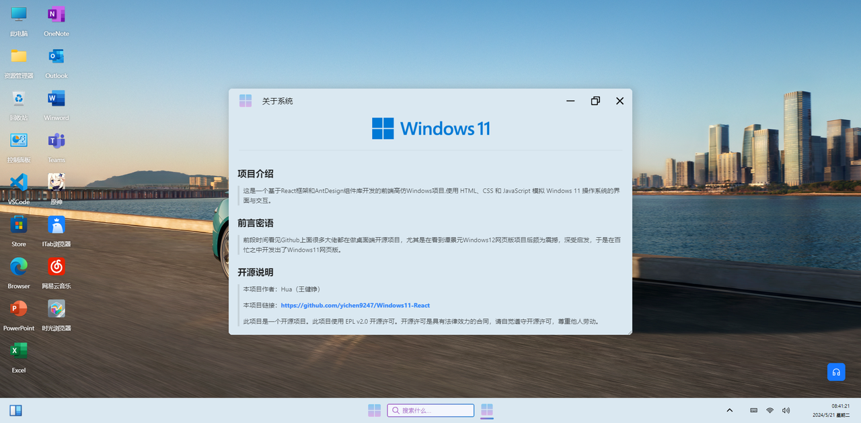Click the React and AntDesign intro paragraph

point(431,195)
